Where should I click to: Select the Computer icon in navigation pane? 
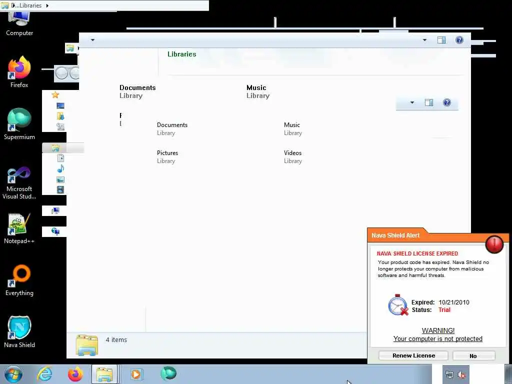coord(55,210)
